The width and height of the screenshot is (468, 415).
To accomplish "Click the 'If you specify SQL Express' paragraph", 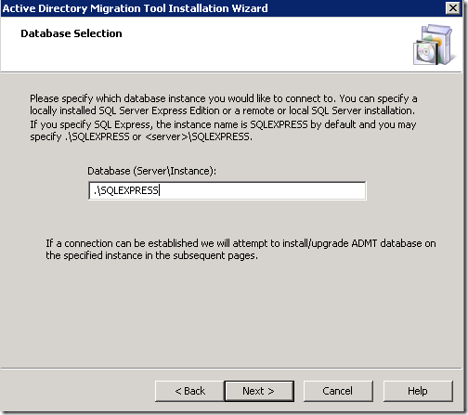I will pyautogui.click(x=223, y=130).
